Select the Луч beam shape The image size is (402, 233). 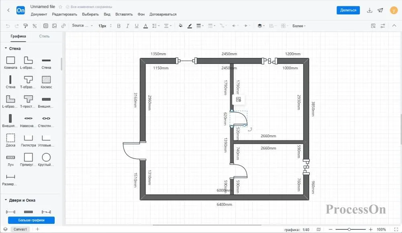point(10,160)
